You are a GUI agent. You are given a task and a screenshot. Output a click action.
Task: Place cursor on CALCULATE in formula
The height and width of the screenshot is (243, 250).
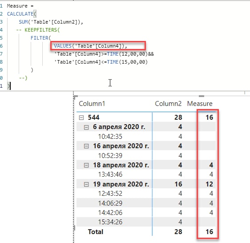(x=20, y=14)
